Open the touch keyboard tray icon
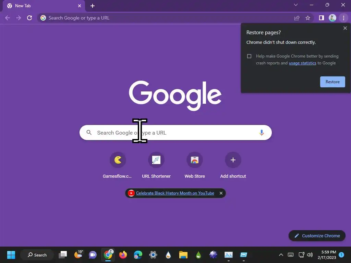Image resolution: width=351 pixels, height=263 pixels. click(x=291, y=255)
